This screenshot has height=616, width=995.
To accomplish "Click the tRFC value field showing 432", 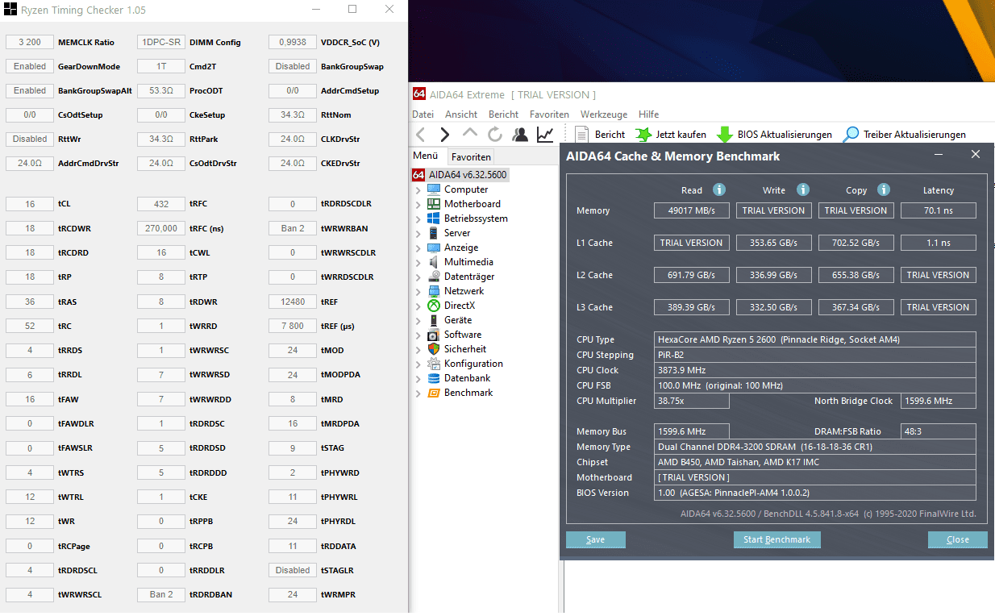I will click(x=161, y=204).
